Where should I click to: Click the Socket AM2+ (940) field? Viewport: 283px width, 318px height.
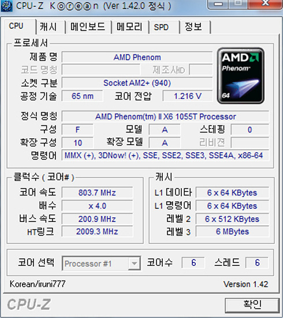click(x=137, y=83)
